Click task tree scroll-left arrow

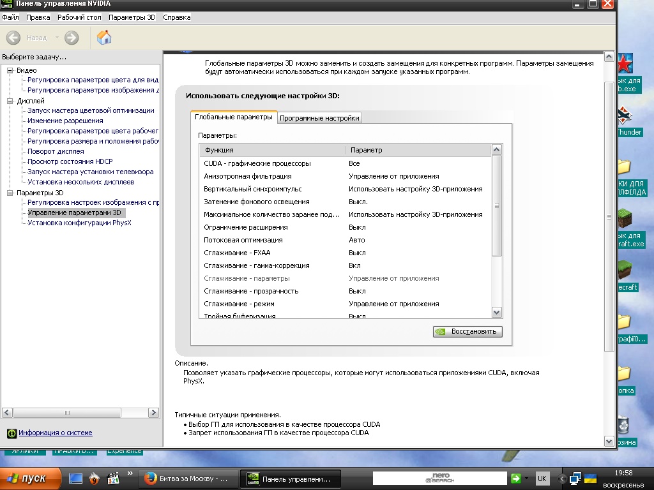point(7,413)
